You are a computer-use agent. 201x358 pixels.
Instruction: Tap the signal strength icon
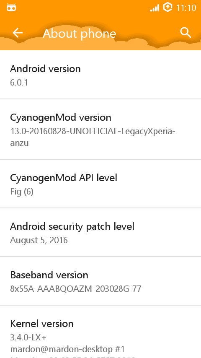point(155,8)
